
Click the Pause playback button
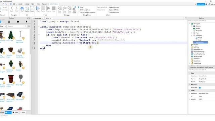click(x=43, y=8)
